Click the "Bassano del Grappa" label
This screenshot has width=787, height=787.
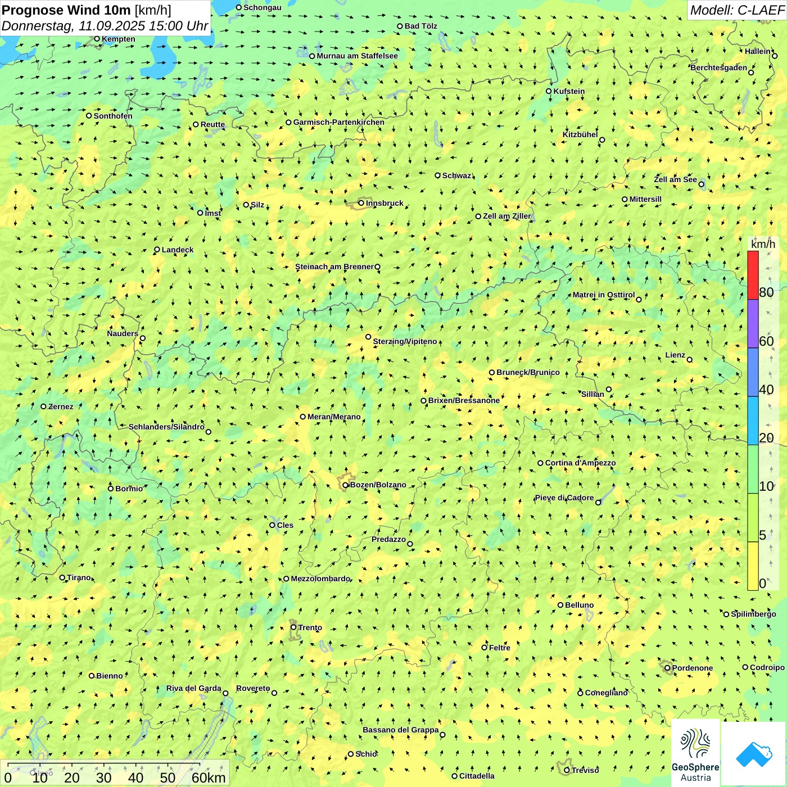[401, 730]
